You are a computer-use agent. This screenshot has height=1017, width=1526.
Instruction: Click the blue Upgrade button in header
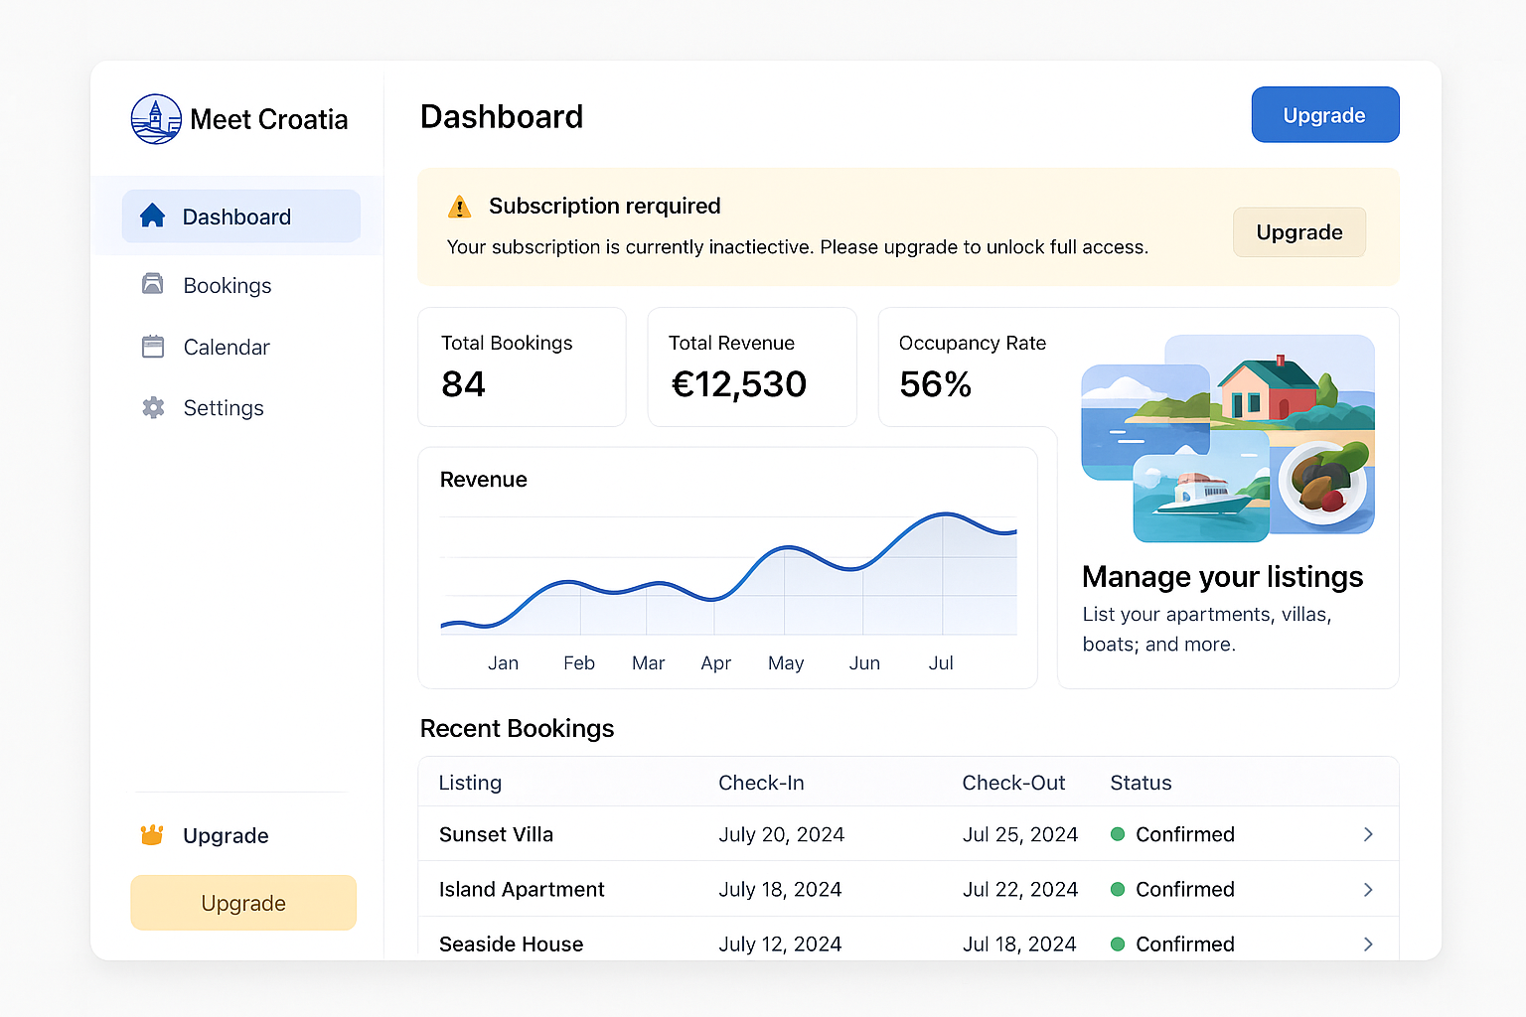1324,115
